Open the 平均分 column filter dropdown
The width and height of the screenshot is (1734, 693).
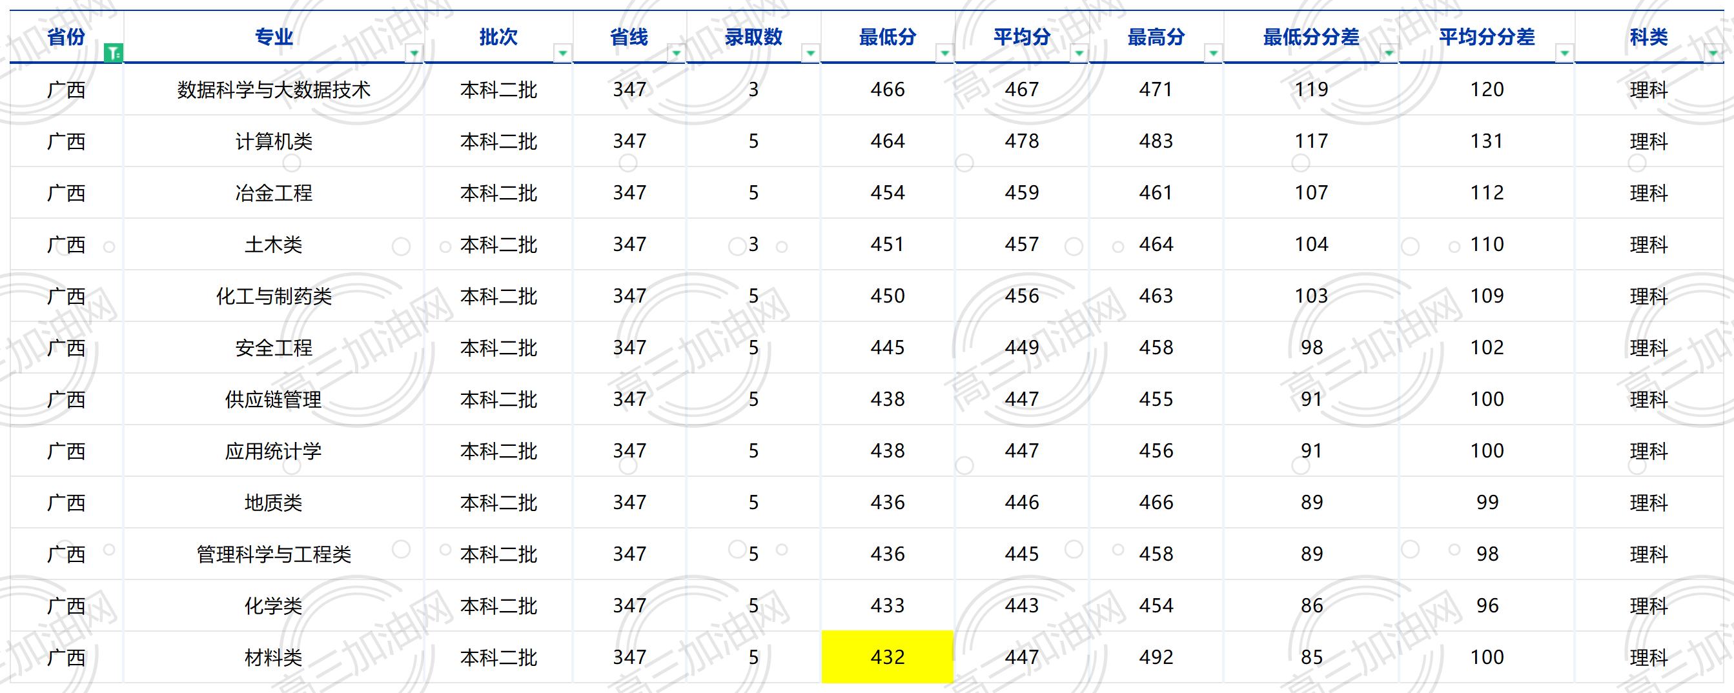[1079, 52]
